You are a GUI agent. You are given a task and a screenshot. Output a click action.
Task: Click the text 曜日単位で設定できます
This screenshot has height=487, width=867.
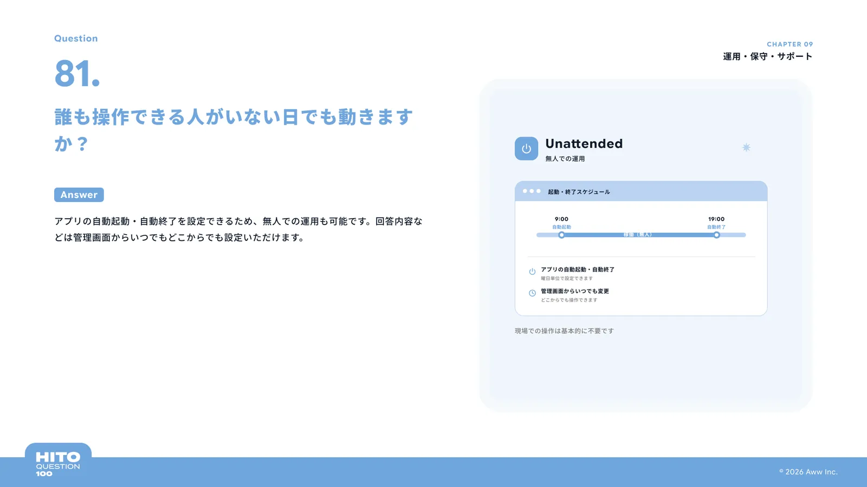click(x=567, y=278)
